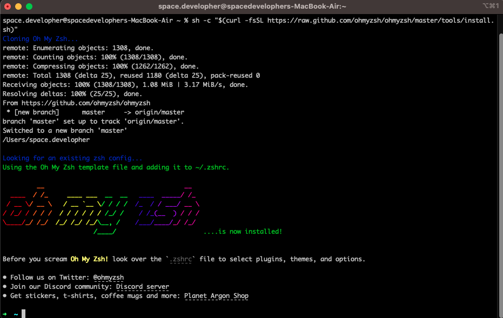Click "Get stickers, t-shirts, coffee mugs" text
Image resolution: width=503 pixels, height=318 pixels.
(95, 296)
